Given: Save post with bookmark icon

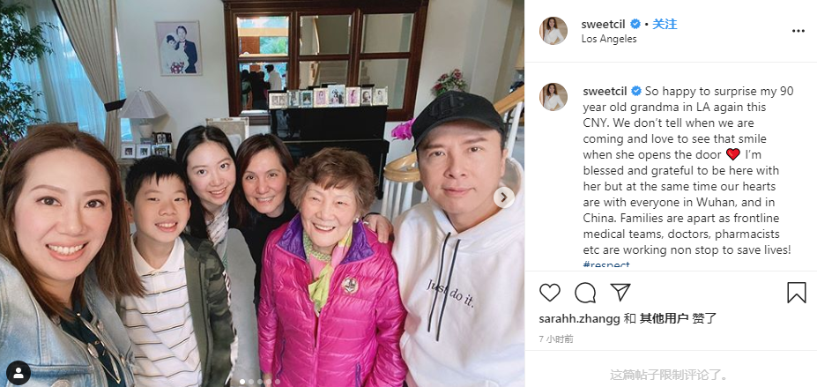Looking at the screenshot, I should coord(796,293).
